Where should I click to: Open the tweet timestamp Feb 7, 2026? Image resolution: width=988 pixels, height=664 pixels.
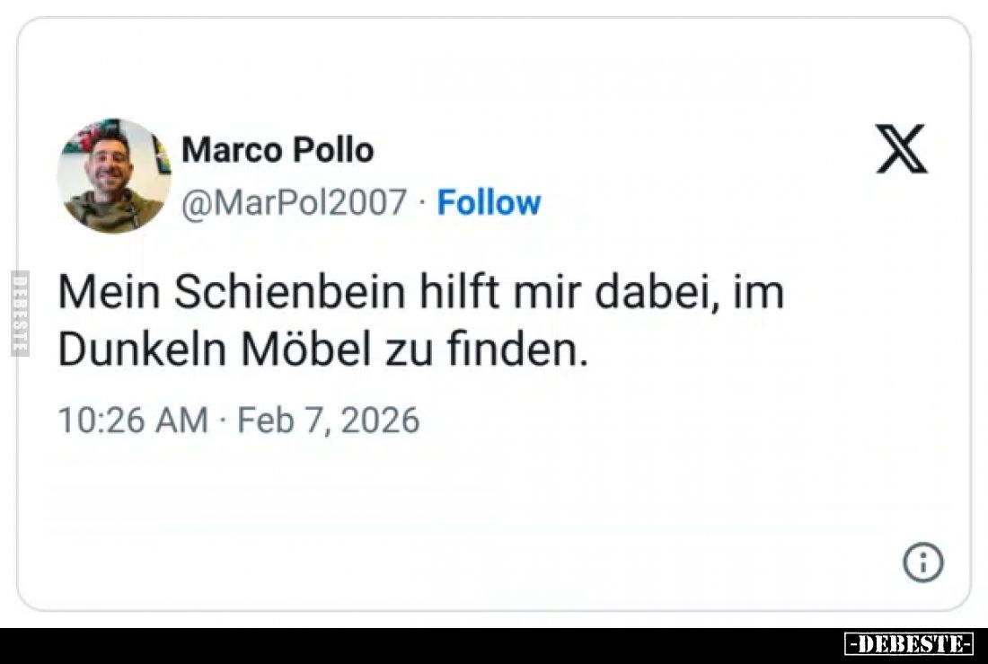click(327, 418)
